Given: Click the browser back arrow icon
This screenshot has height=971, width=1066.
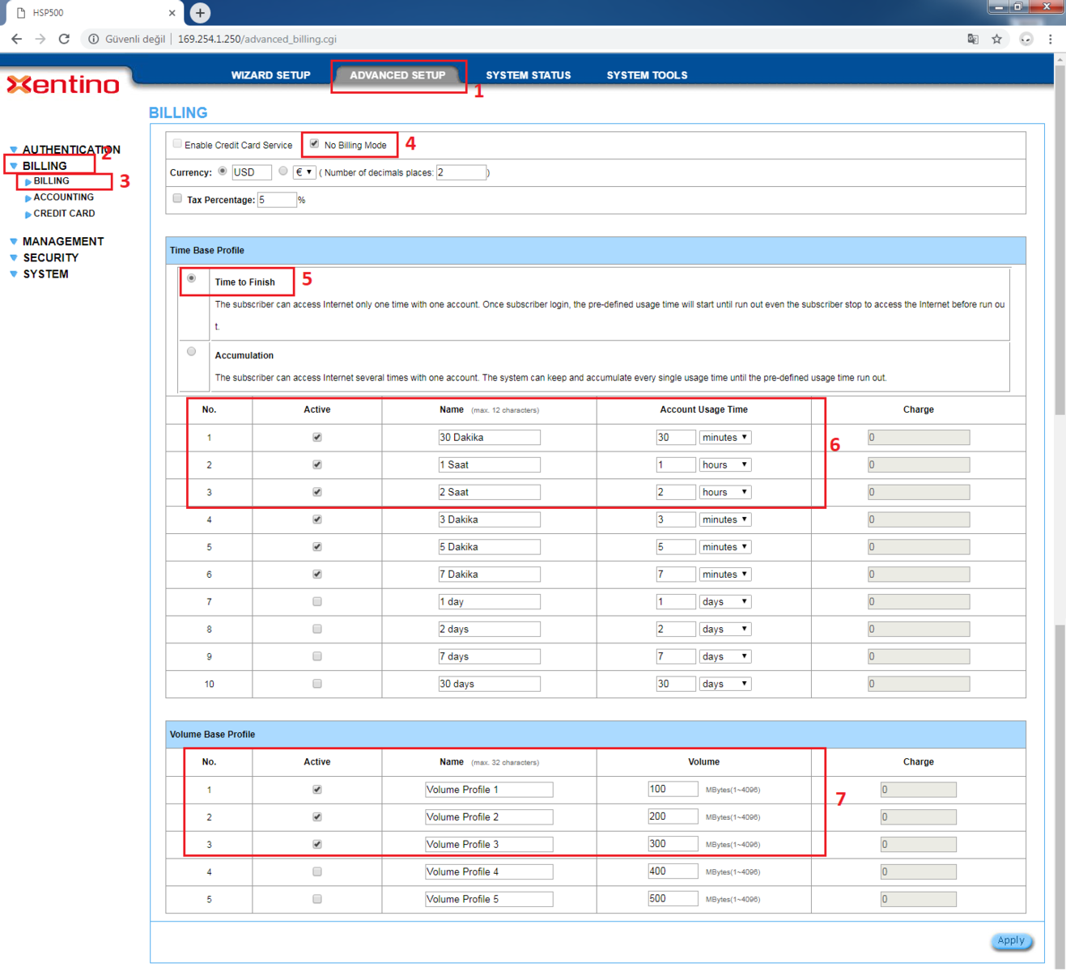Looking at the screenshot, I should 17,39.
